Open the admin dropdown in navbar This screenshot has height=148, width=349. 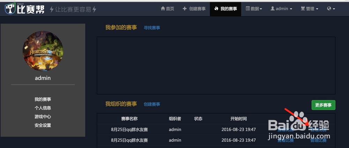point(281,9)
